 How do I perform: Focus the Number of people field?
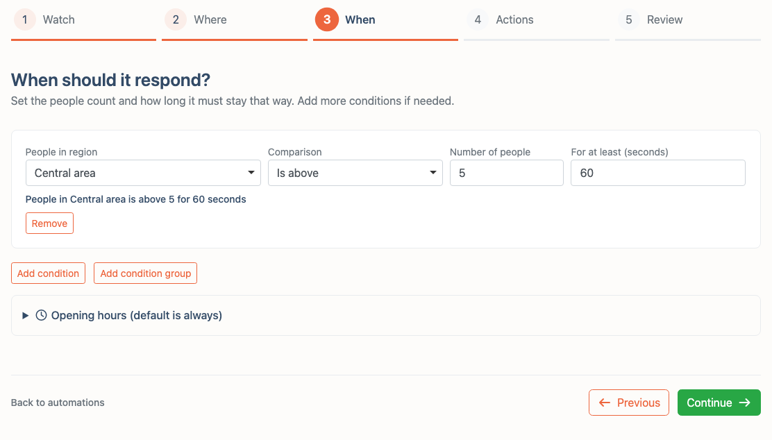point(507,173)
